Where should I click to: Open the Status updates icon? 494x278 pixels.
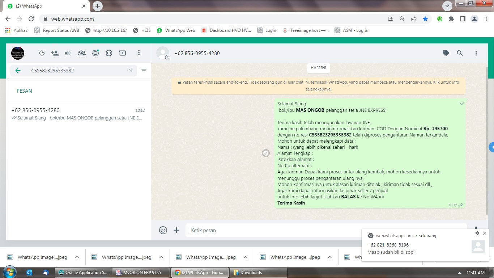pos(95,53)
